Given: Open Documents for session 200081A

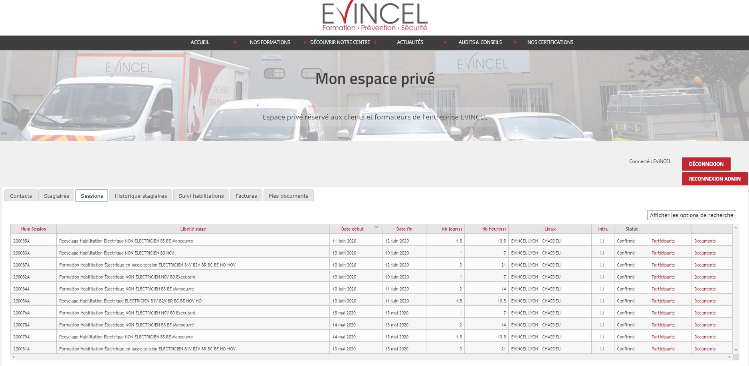Looking at the screenshot, I should 705,349.
